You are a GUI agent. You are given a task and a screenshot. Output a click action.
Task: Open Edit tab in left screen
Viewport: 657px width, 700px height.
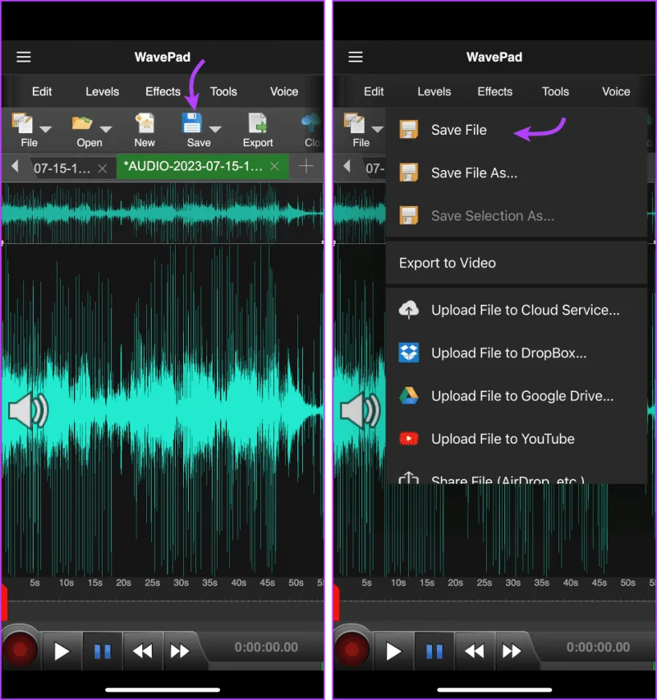point(42,91)
